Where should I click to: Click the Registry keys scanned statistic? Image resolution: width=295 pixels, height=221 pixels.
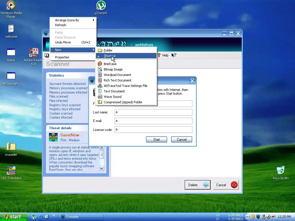pos(65,105)
